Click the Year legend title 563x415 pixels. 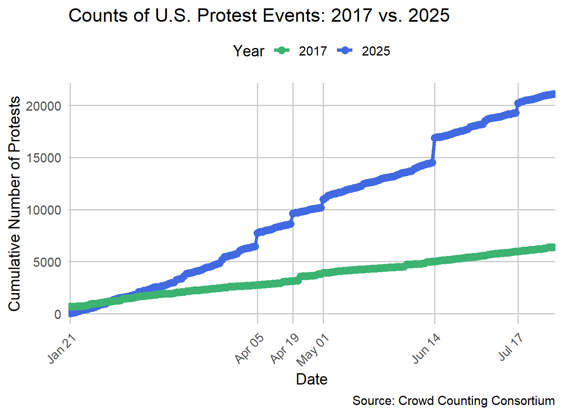click(249, 51)
